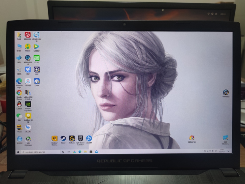Viewport: 245px width, 184px height.
Task: Open the blue water-drop face shortcut
Action: [x=20, y=139]
